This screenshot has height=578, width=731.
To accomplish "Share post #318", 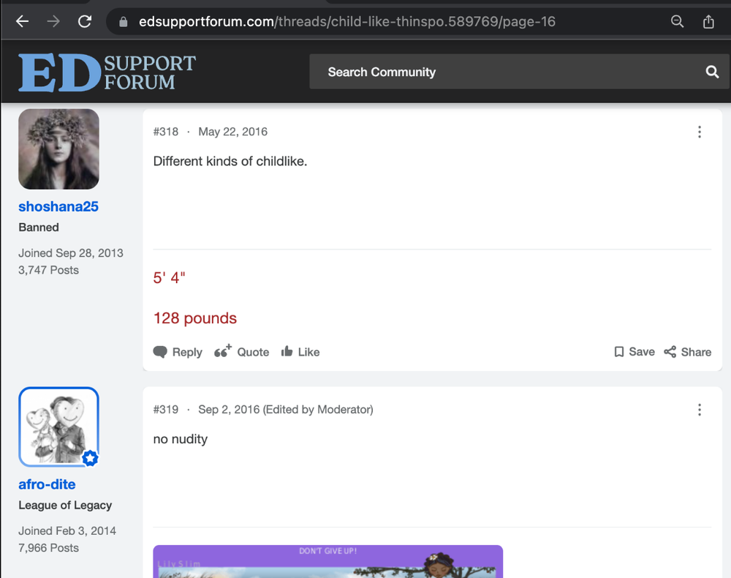I will point(688,352).
